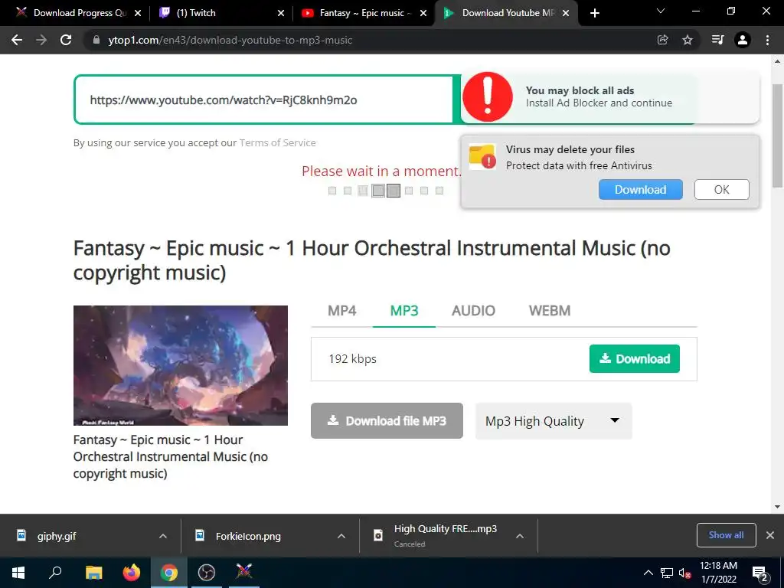The image size is (784, 588).
Task: Click the YouTube URL input field
Action: (263, 100)
